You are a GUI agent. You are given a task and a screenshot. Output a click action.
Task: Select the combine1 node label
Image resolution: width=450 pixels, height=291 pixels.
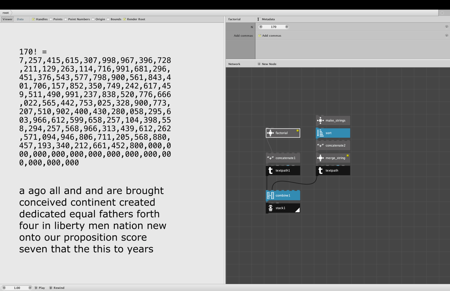pos(283,196)
